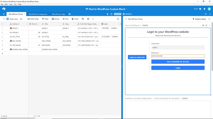Viewport: 213px width, 119px height.
Task: Select all records checkbox
Action: (2, 24)
